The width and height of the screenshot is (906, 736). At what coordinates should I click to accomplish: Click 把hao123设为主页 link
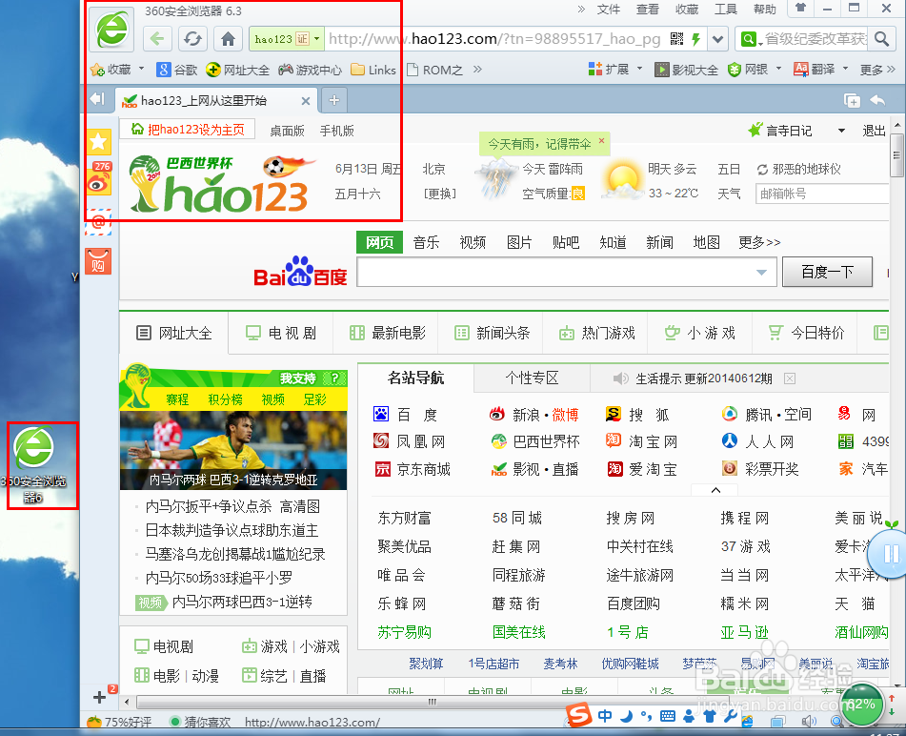pyautogui.click(x=188, y=130)
